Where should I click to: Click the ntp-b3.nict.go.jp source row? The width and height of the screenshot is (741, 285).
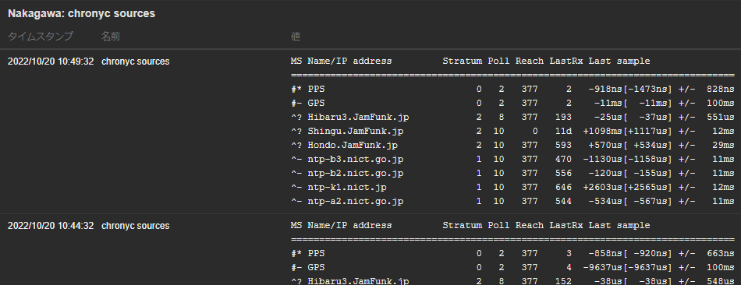click(x=512, y=159)
